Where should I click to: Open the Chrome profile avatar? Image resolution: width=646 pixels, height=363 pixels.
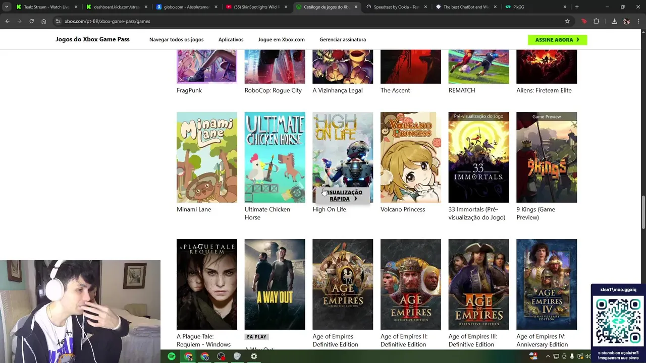626,21
